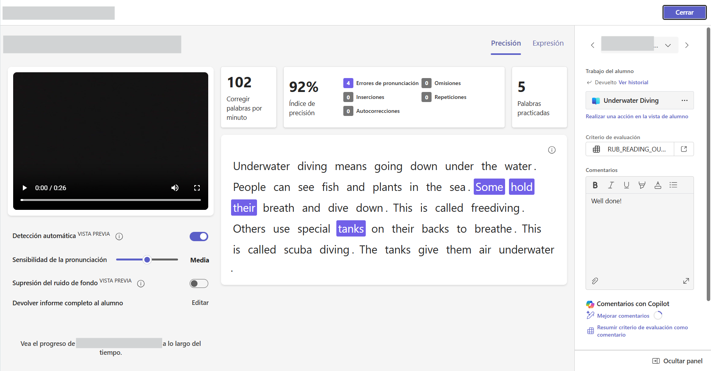This screenshot has height=371, width=711.
Task: Click the Ver historial link
Action: pos(633,82)
